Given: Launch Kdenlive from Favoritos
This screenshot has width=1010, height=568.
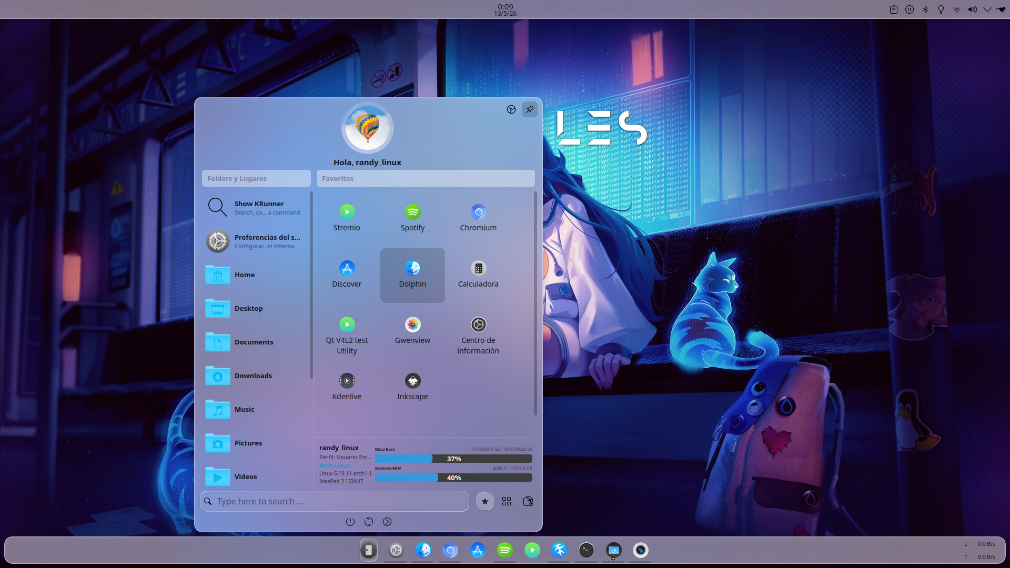Looking at the screenshot, I should point(347,387).
